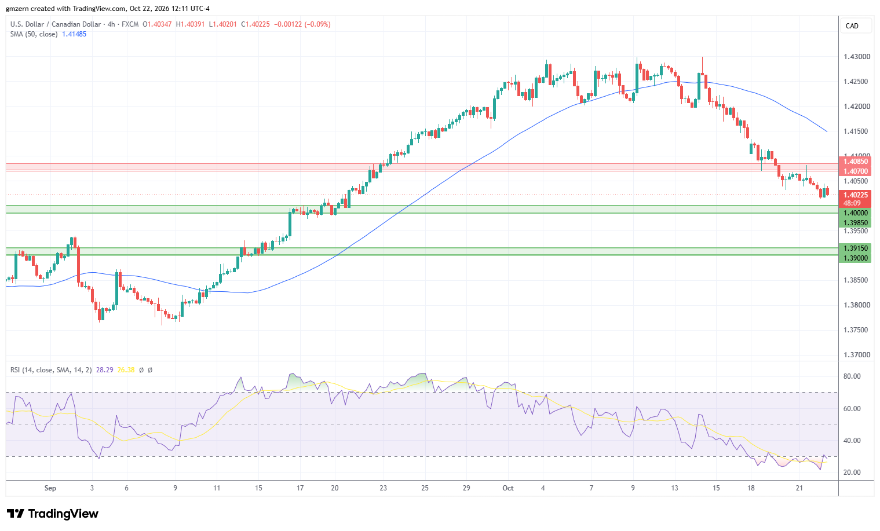880x531 pixels.
Task: Click the low price L1.40201
Action: coord(222,24)
